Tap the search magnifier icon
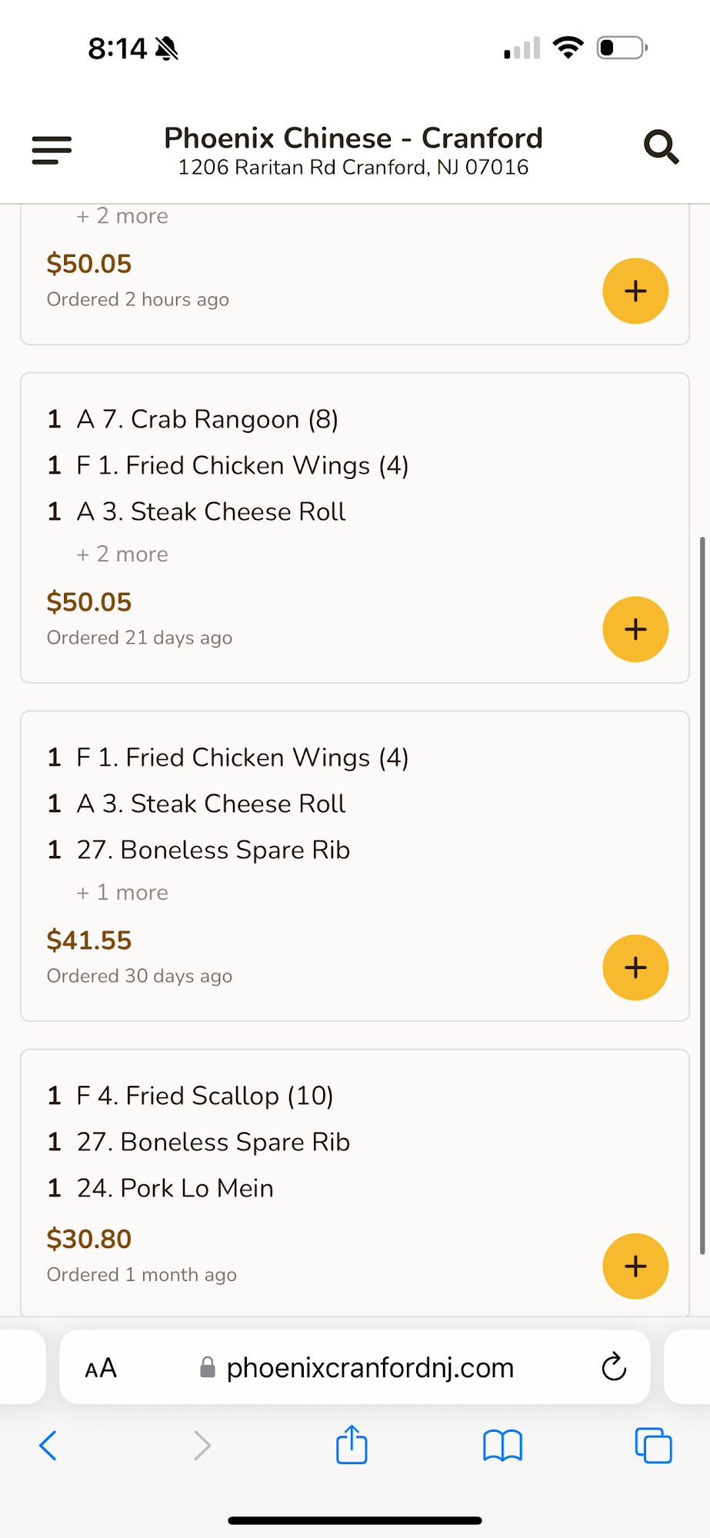Viewport: 710px width, 1538px height. [661, 147]
